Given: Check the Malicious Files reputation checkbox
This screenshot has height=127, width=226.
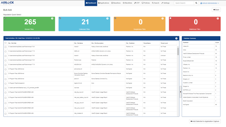Looking at the screenshot, I should pyautogui.click(x=171, y=18).
